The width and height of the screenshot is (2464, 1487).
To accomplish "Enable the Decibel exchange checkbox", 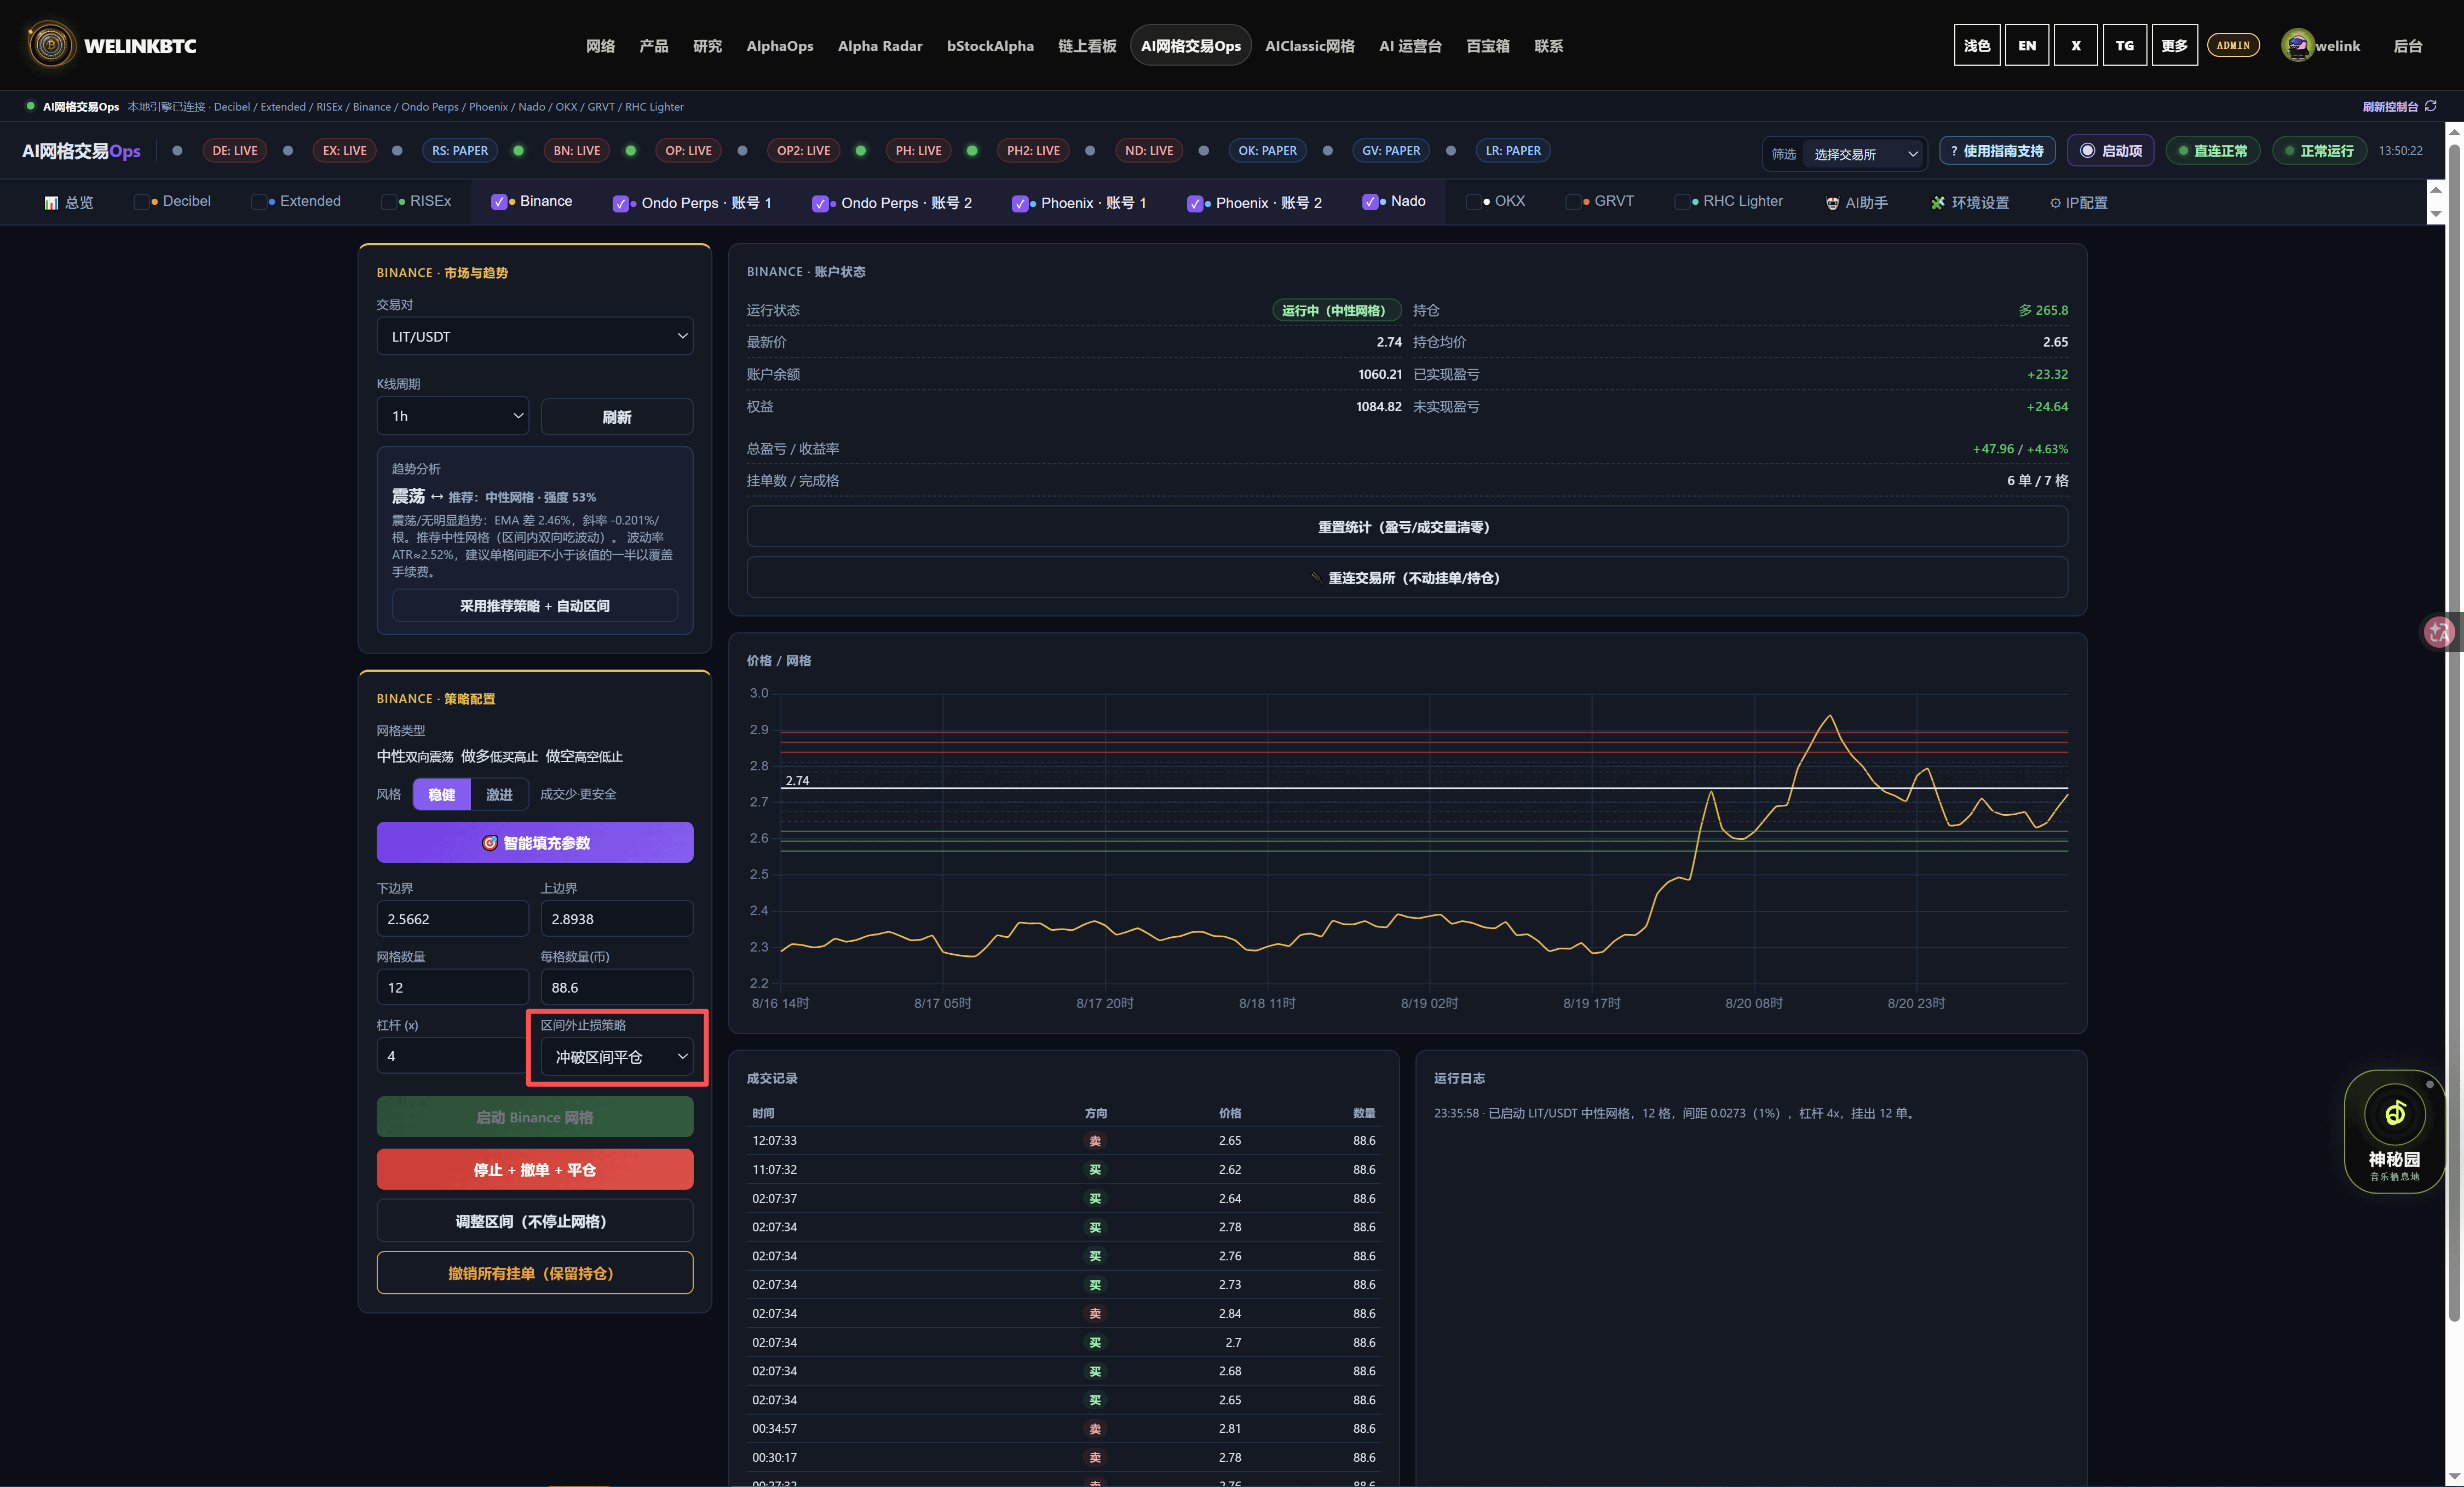I will point(141,202).
